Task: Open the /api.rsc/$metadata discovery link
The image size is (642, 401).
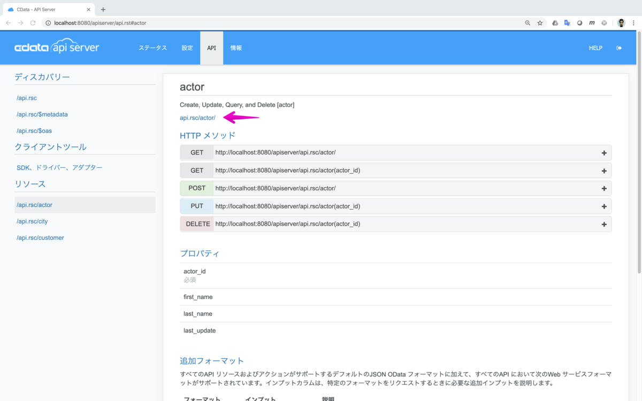Action: point(42,114)
